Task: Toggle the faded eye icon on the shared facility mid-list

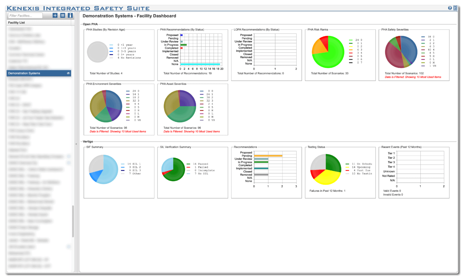Action: coord(69,156)
